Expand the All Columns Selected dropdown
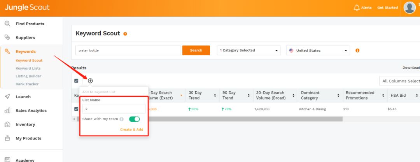The width and height of the screenshot is (420, 162). 400,81
